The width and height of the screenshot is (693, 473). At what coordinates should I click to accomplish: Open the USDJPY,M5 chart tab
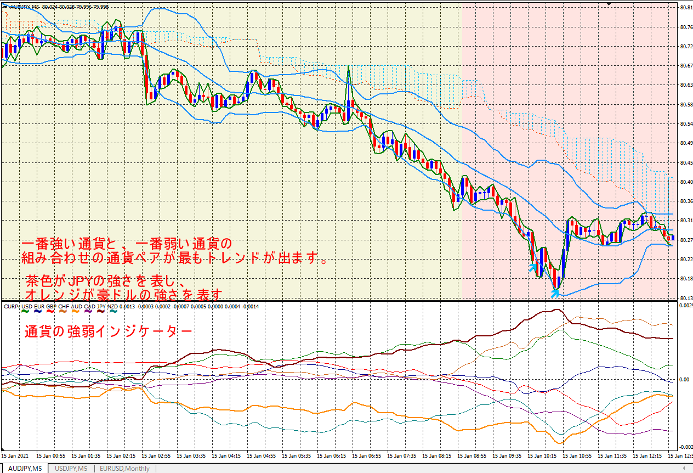71,468
